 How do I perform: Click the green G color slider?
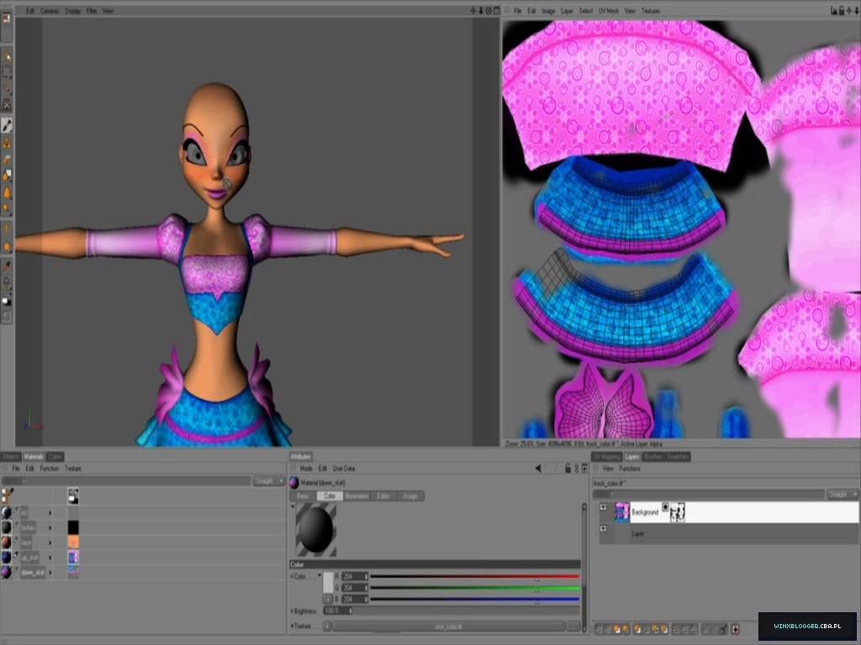pos(475,588)
